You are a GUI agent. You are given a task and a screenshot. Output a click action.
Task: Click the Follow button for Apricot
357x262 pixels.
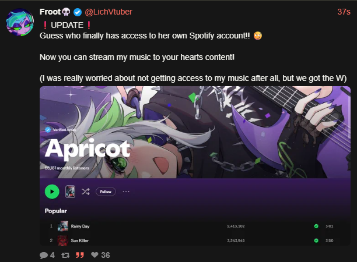pyautogui.click(x=106, y=192)
